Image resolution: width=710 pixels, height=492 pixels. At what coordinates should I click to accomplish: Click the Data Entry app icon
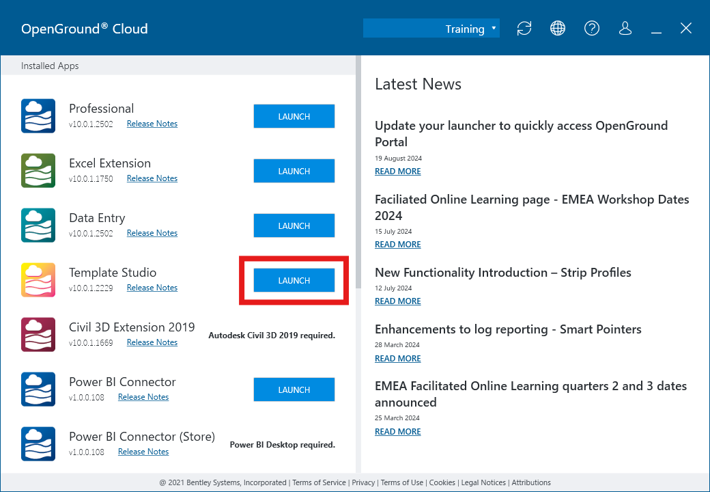pos(38,225)
